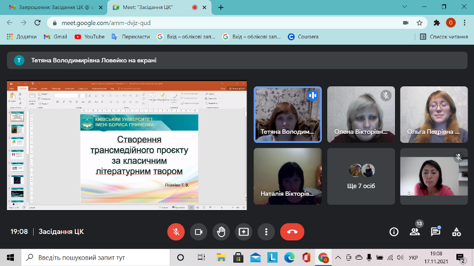
Task: Open Cortana circle icon on taskbar
Action: 180,257
